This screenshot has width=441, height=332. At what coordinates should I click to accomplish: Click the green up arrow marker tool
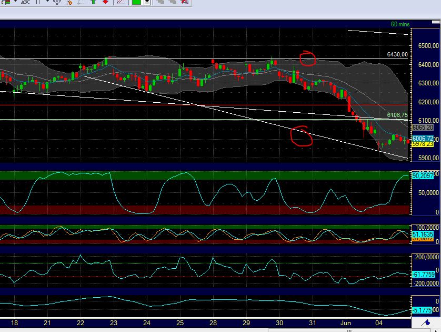click(x=93, y=2)
